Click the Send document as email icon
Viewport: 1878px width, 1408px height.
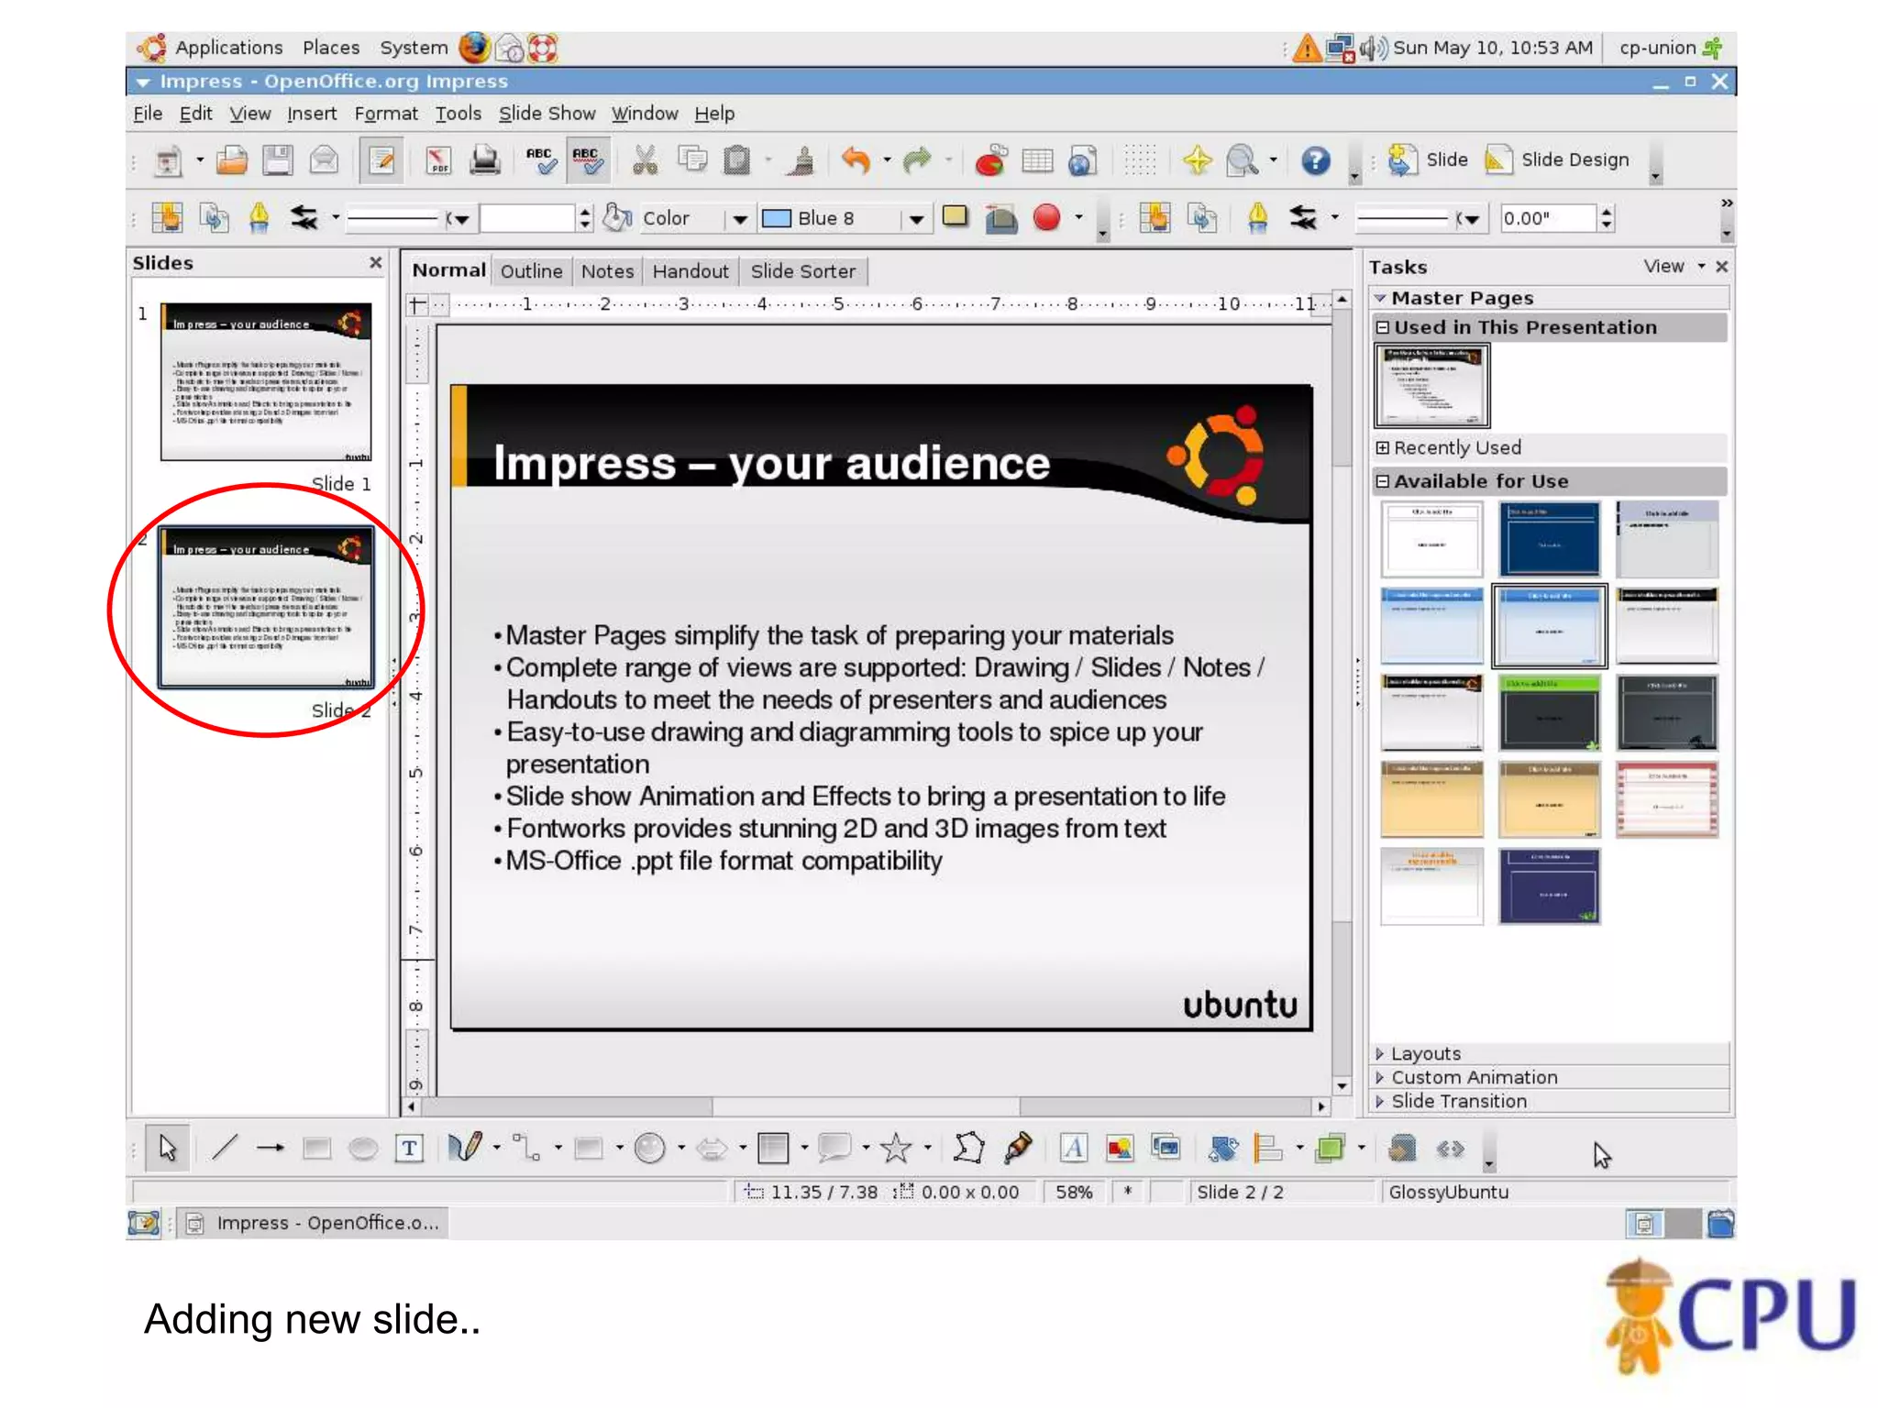(x=323, y=160)
